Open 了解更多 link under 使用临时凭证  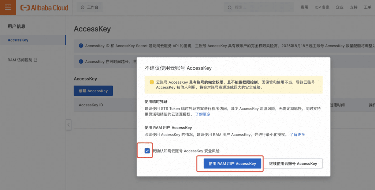click(x=203, y=114)
